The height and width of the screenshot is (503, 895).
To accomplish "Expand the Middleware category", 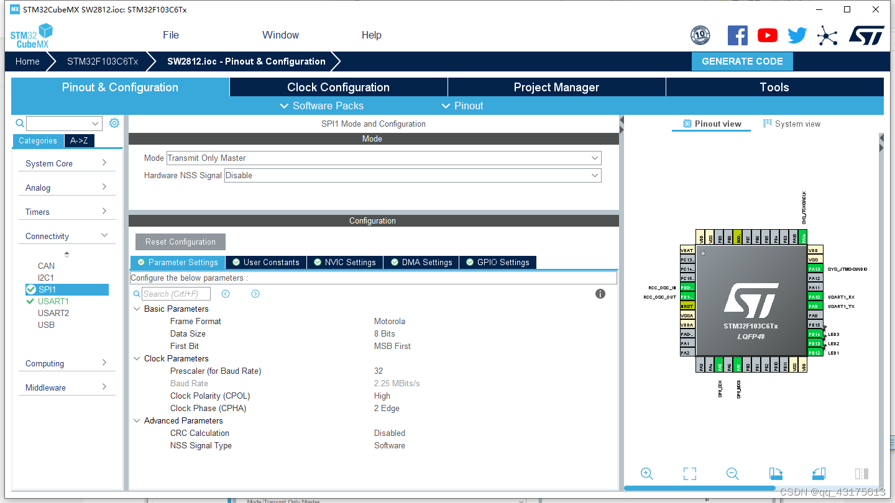I will [67, 387].
